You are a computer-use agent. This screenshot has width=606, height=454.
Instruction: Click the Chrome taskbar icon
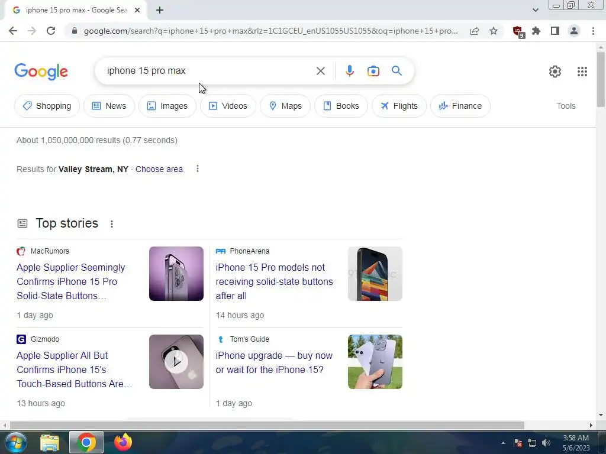[x=86, y=442]
